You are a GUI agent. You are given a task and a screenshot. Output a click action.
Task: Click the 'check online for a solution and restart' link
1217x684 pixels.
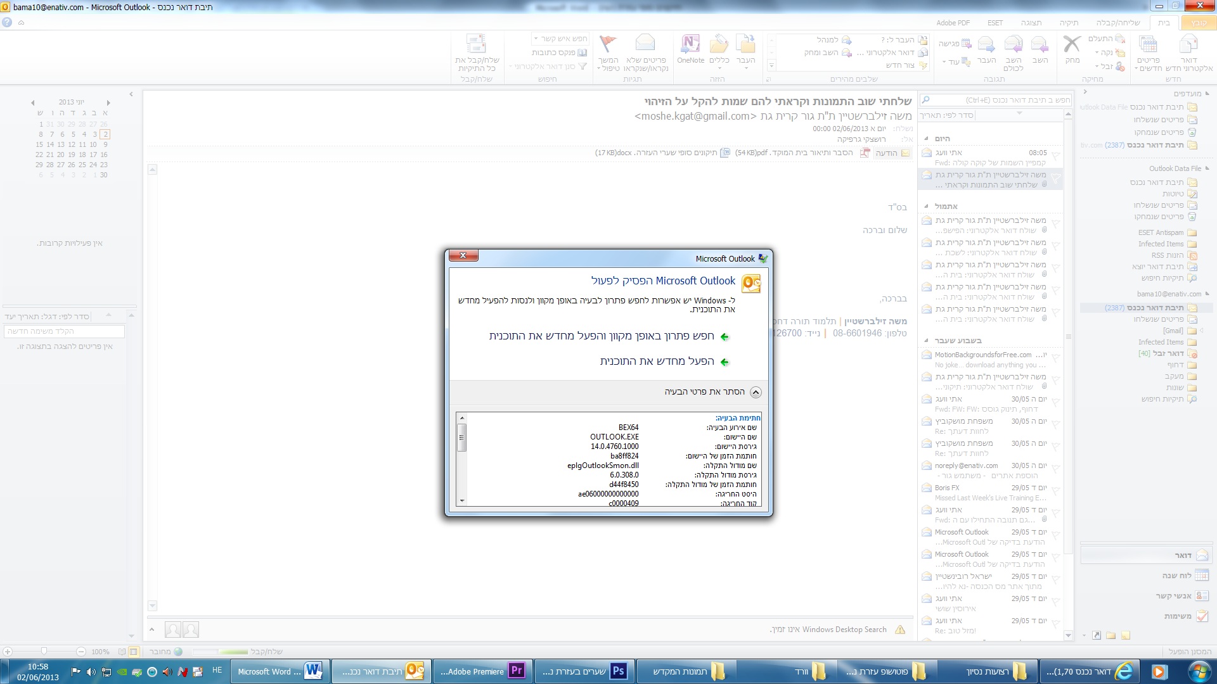coord(602,336)
